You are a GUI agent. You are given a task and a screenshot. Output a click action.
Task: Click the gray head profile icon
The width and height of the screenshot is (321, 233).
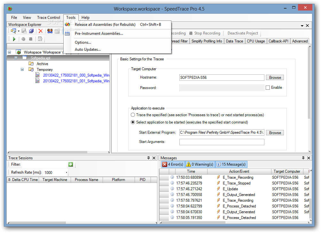click(x=40, y=39)
